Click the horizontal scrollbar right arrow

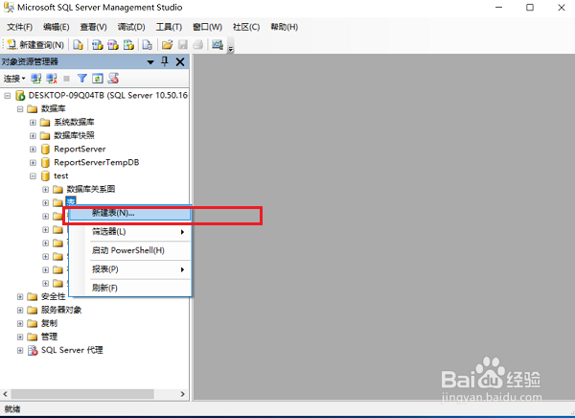coord(183,394)
